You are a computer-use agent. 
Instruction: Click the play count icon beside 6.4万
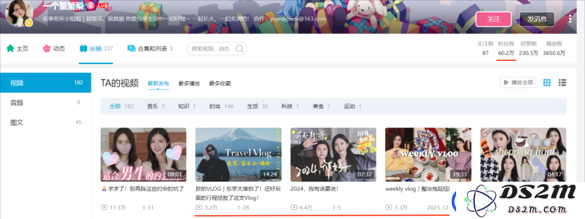294,208
